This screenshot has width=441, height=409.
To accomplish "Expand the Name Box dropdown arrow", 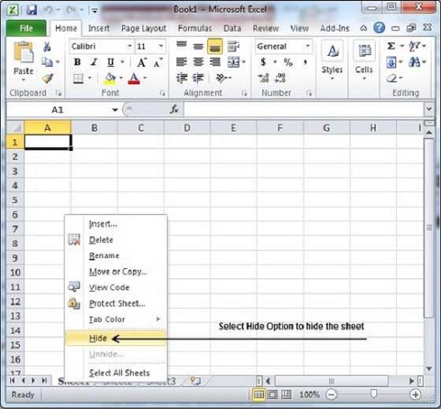I will coord(115,110).
